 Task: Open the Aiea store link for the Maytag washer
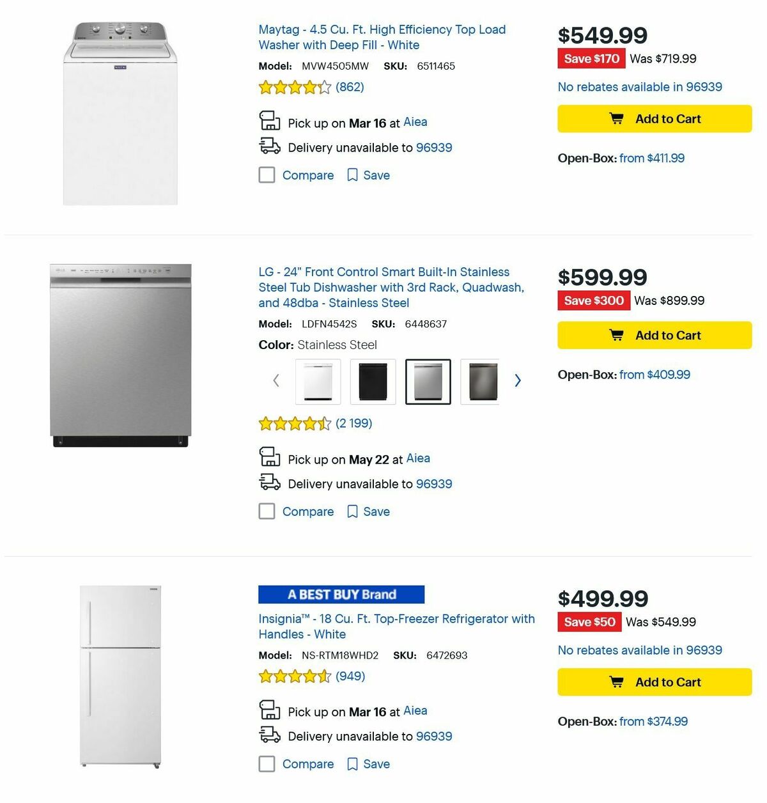click(415, 121)
